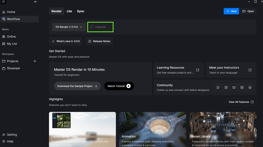Download the Sample Project
The image size is (263, 147).
tap(77, 86)
